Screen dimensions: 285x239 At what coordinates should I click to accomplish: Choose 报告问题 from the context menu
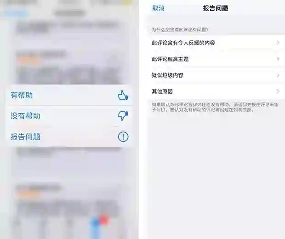(69, 137)
